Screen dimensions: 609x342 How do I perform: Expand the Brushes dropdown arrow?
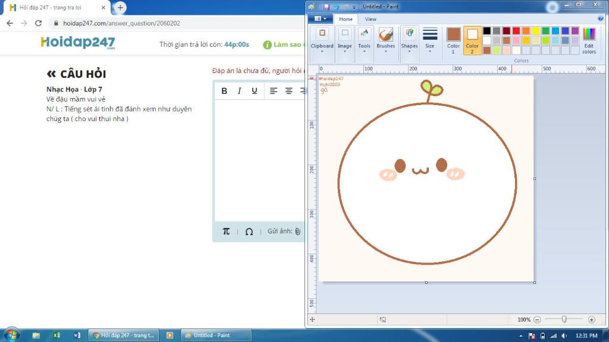(385, 51)
